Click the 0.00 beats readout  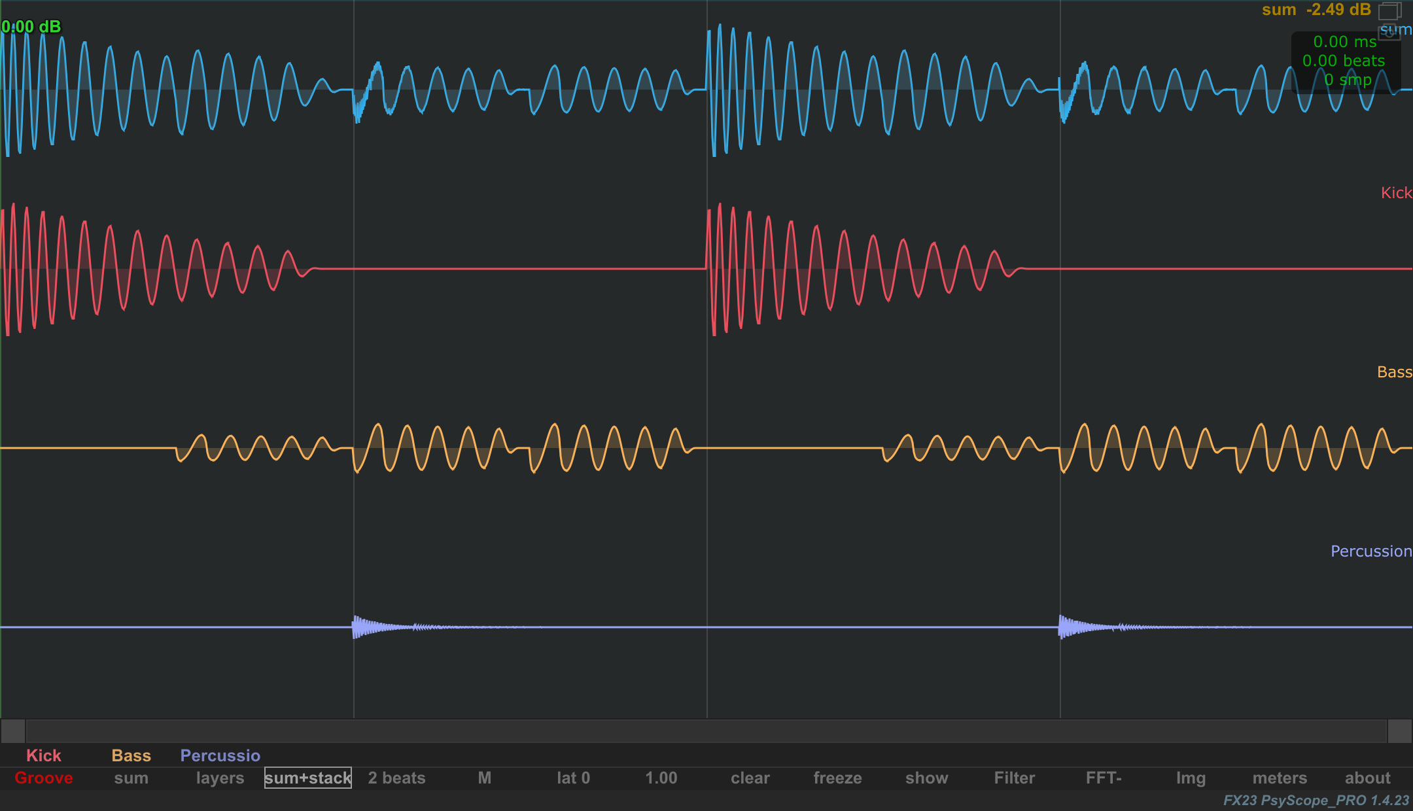pyautogui.click(x=1344, y=61)
